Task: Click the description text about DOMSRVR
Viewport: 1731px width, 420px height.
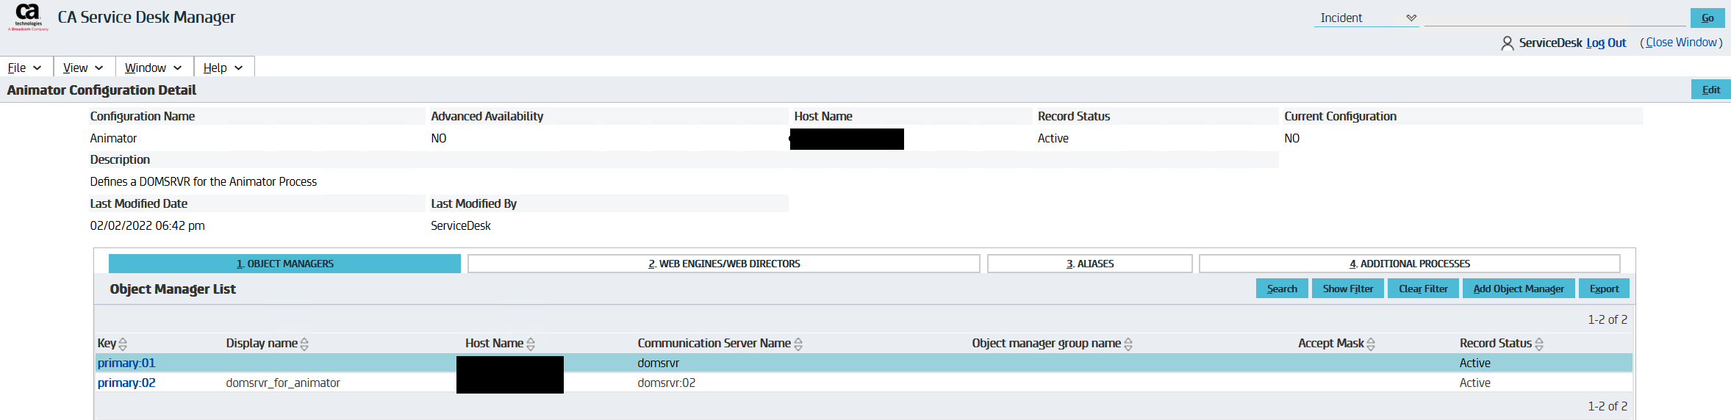Action: (x=204, y=181)
